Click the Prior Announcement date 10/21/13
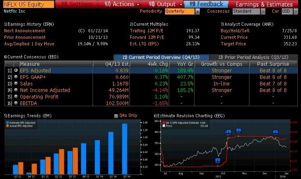The image size is (301, 179). (x=98, y=37)
